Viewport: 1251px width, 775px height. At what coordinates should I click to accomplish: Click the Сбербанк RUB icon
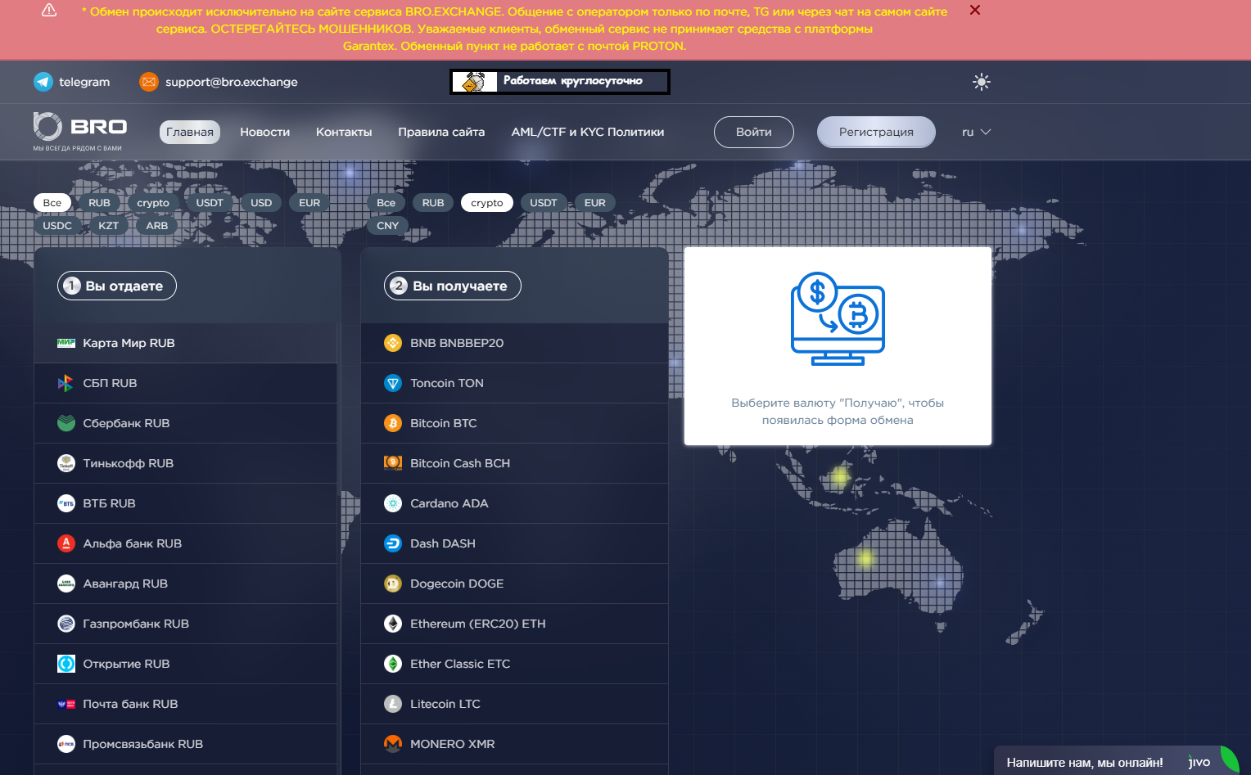pyautogui.click(x=66, y=423)
